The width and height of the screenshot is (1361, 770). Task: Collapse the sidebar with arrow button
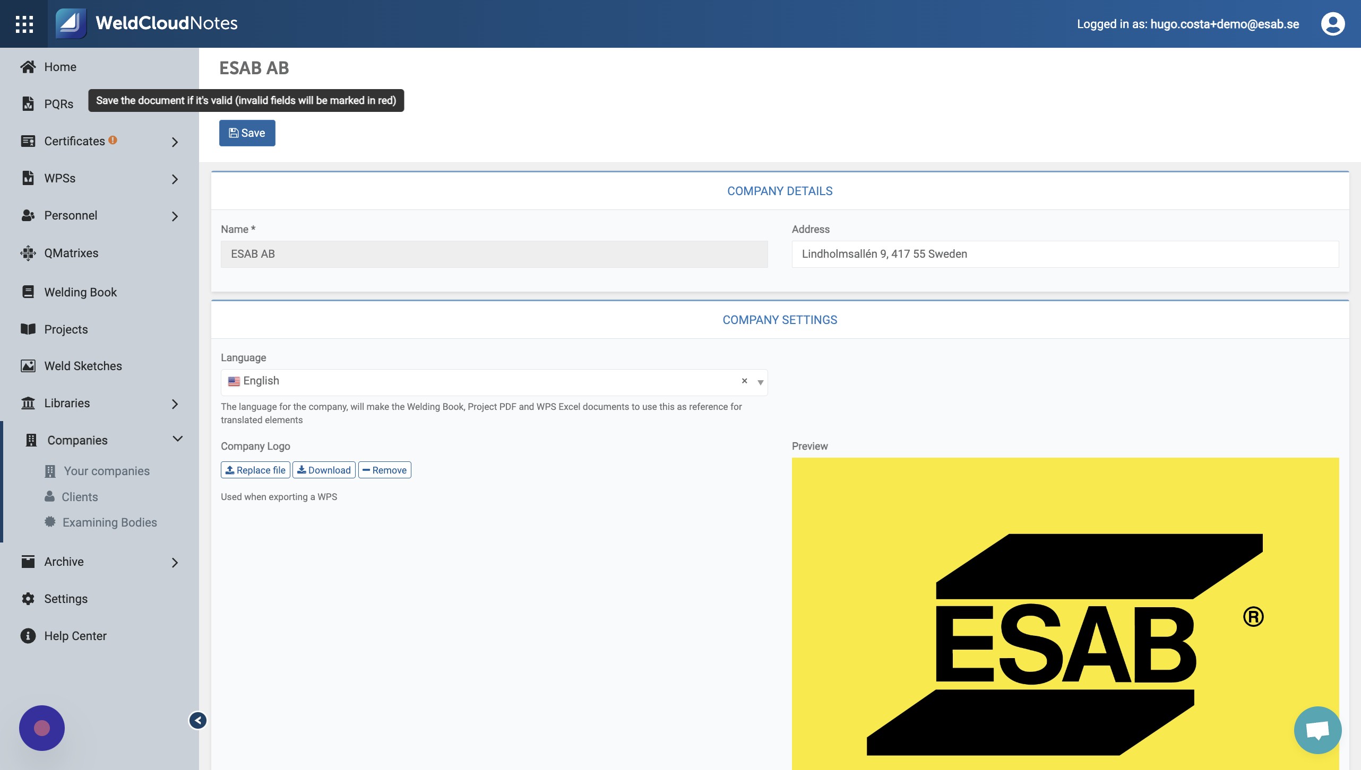pos(198,720)
